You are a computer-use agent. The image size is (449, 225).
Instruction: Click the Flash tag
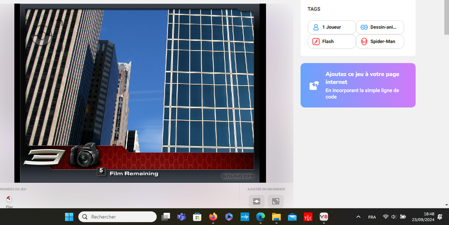coord(331,42)
